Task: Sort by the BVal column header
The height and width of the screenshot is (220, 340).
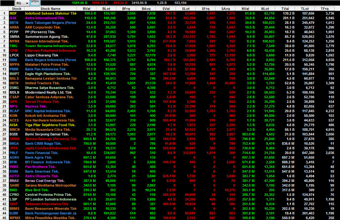Action: pyautogui.click(x=87, y=9)
